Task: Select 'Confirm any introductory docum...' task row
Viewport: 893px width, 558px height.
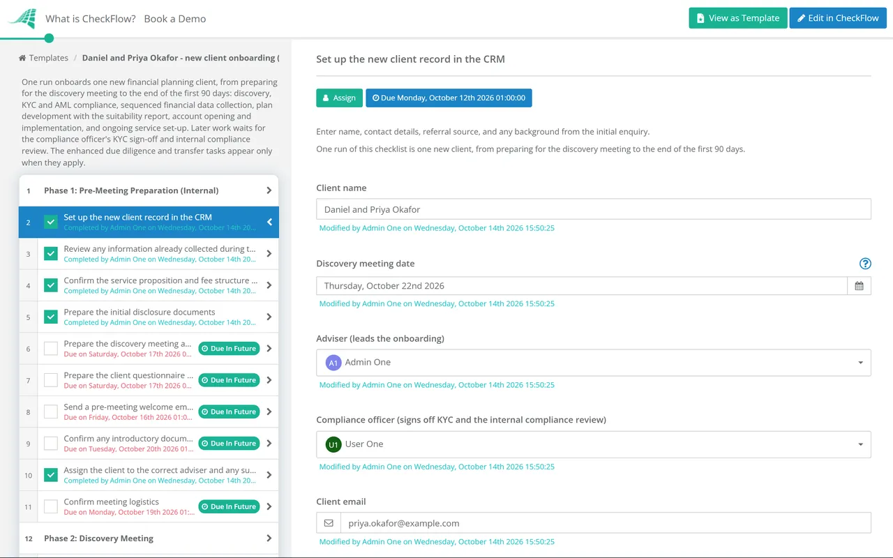Action: (x=149, y=444)
